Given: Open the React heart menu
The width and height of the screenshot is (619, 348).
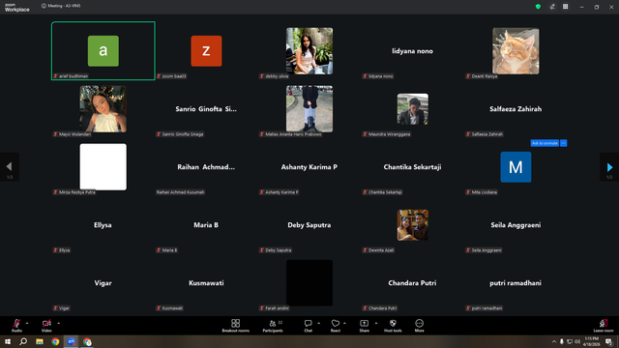Looking at the screenshot, I should (x=336, y=326).
